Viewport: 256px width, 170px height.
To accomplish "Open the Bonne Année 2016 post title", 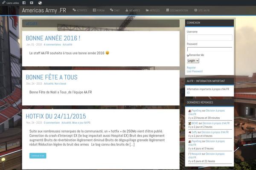I will point(53,38).
